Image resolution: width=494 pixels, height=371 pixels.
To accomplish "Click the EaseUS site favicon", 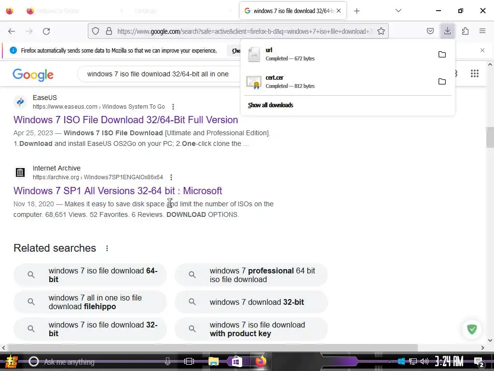I will click(x=20, y=102).
